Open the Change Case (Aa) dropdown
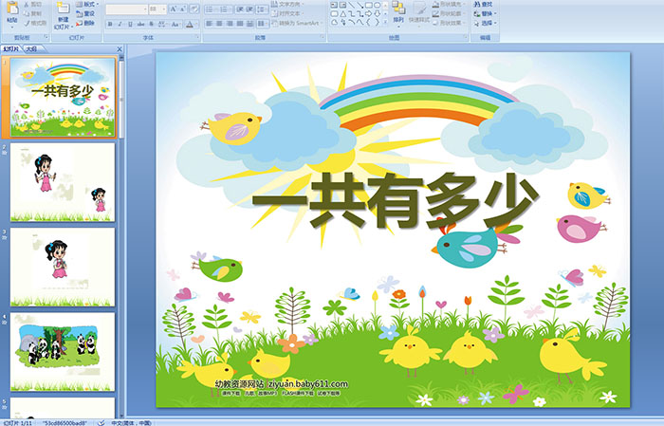The height and width of the screenshot is (426, 664). point(175,24)
